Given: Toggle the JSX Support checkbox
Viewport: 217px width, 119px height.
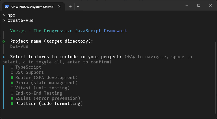Looking at the screenshot, I should point(12,72).
